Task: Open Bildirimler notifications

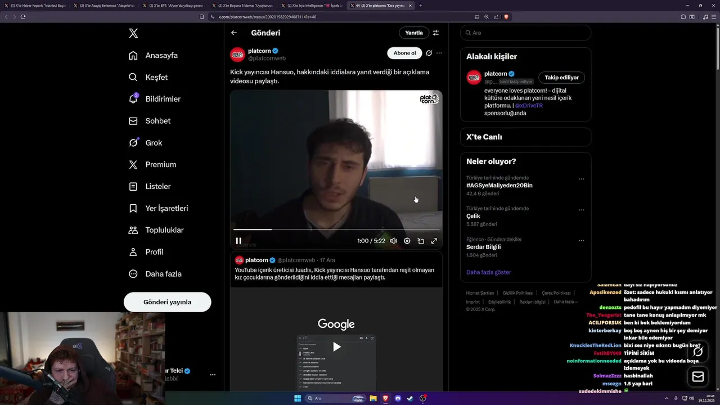Action: [155, 99]
